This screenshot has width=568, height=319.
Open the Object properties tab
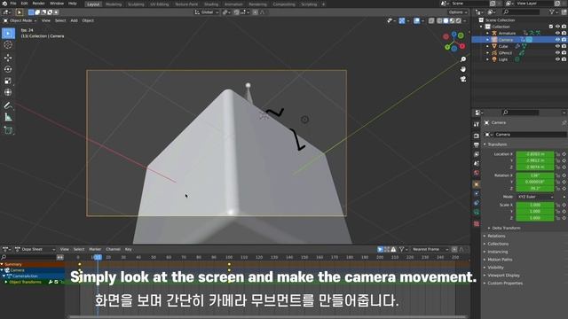click(477, 184)
